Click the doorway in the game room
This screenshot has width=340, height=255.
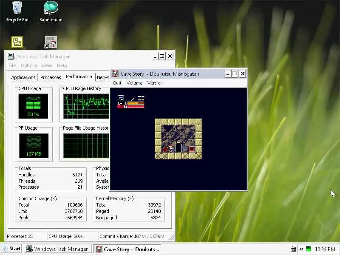[178, 147]
